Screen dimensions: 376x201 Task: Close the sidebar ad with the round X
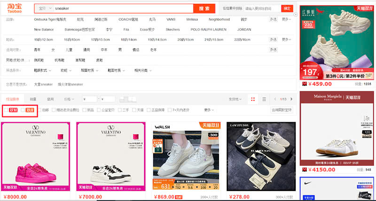(x=296, y=15)
